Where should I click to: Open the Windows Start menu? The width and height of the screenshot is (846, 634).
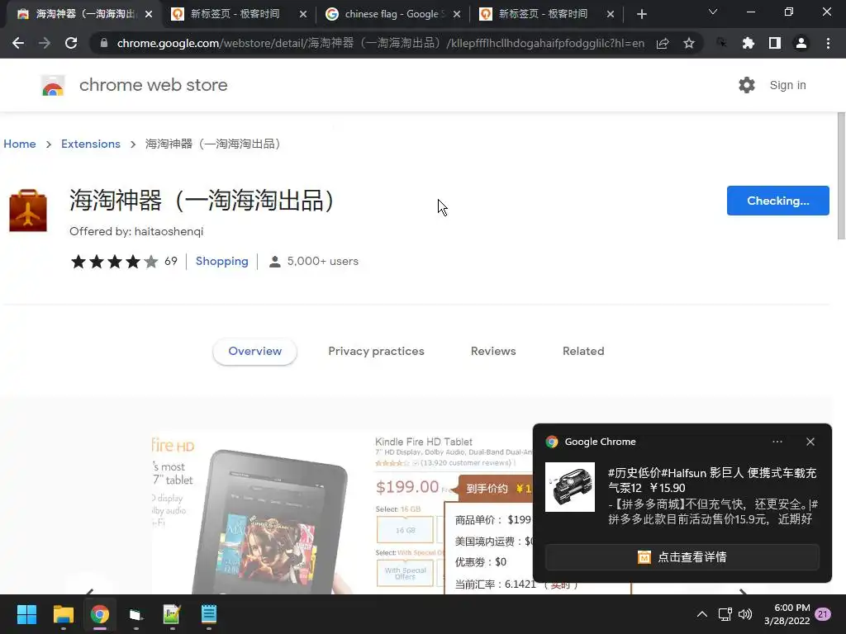click(26, 614)
